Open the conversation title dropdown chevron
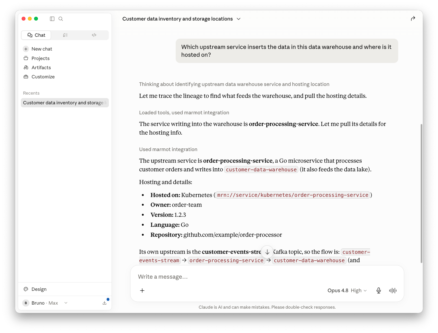Image resolution: width=438 pixels, height=333 pixels. click(238, 19)
